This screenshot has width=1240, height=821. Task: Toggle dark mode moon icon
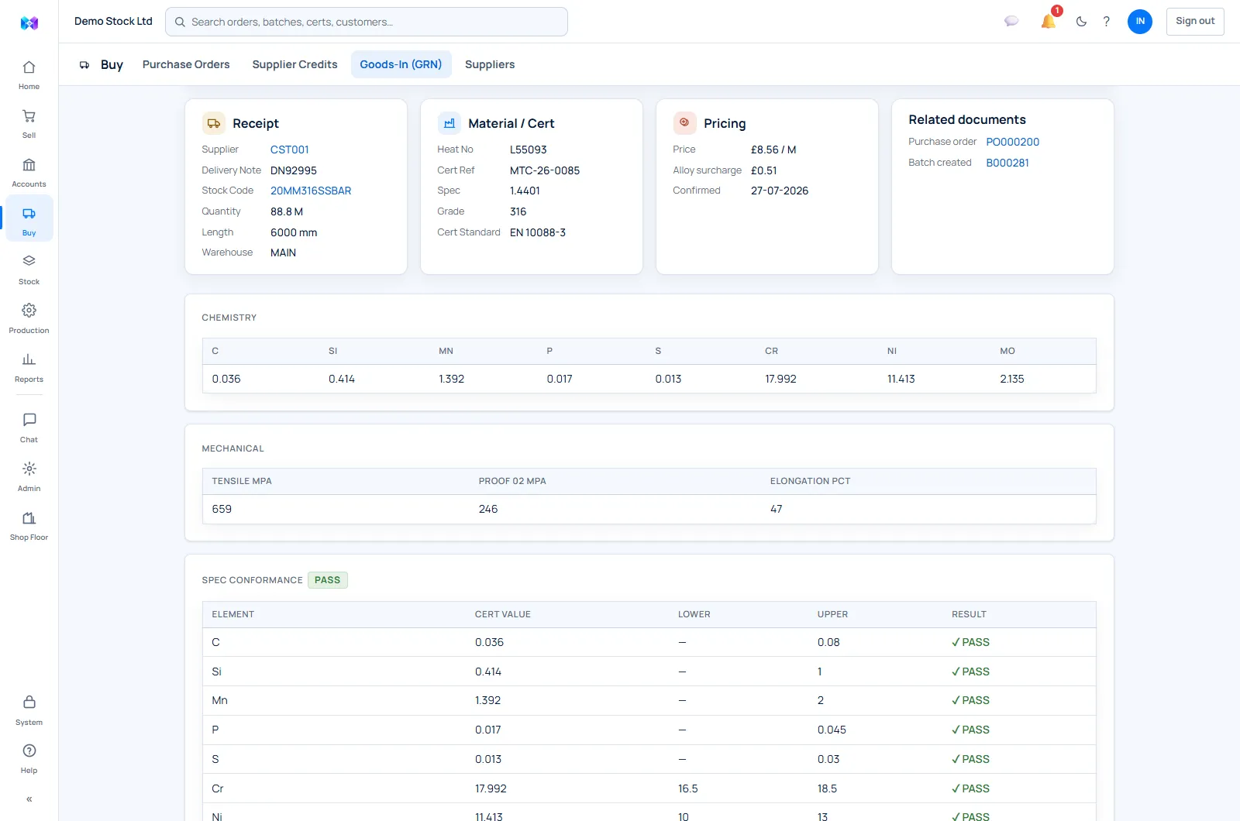tap(1081, 22)
